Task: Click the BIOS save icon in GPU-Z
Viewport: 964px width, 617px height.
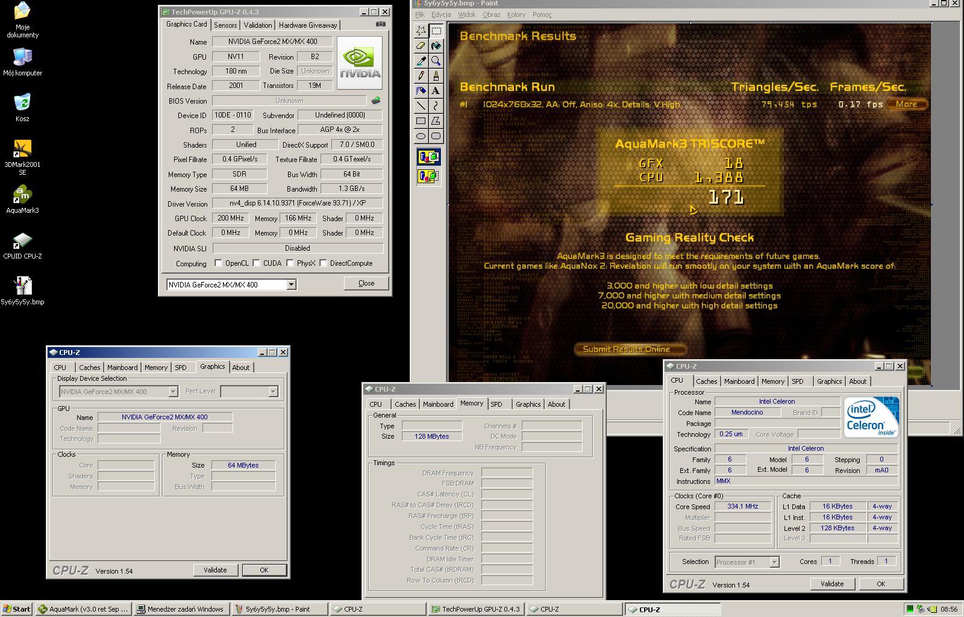Action: point(377,101)
